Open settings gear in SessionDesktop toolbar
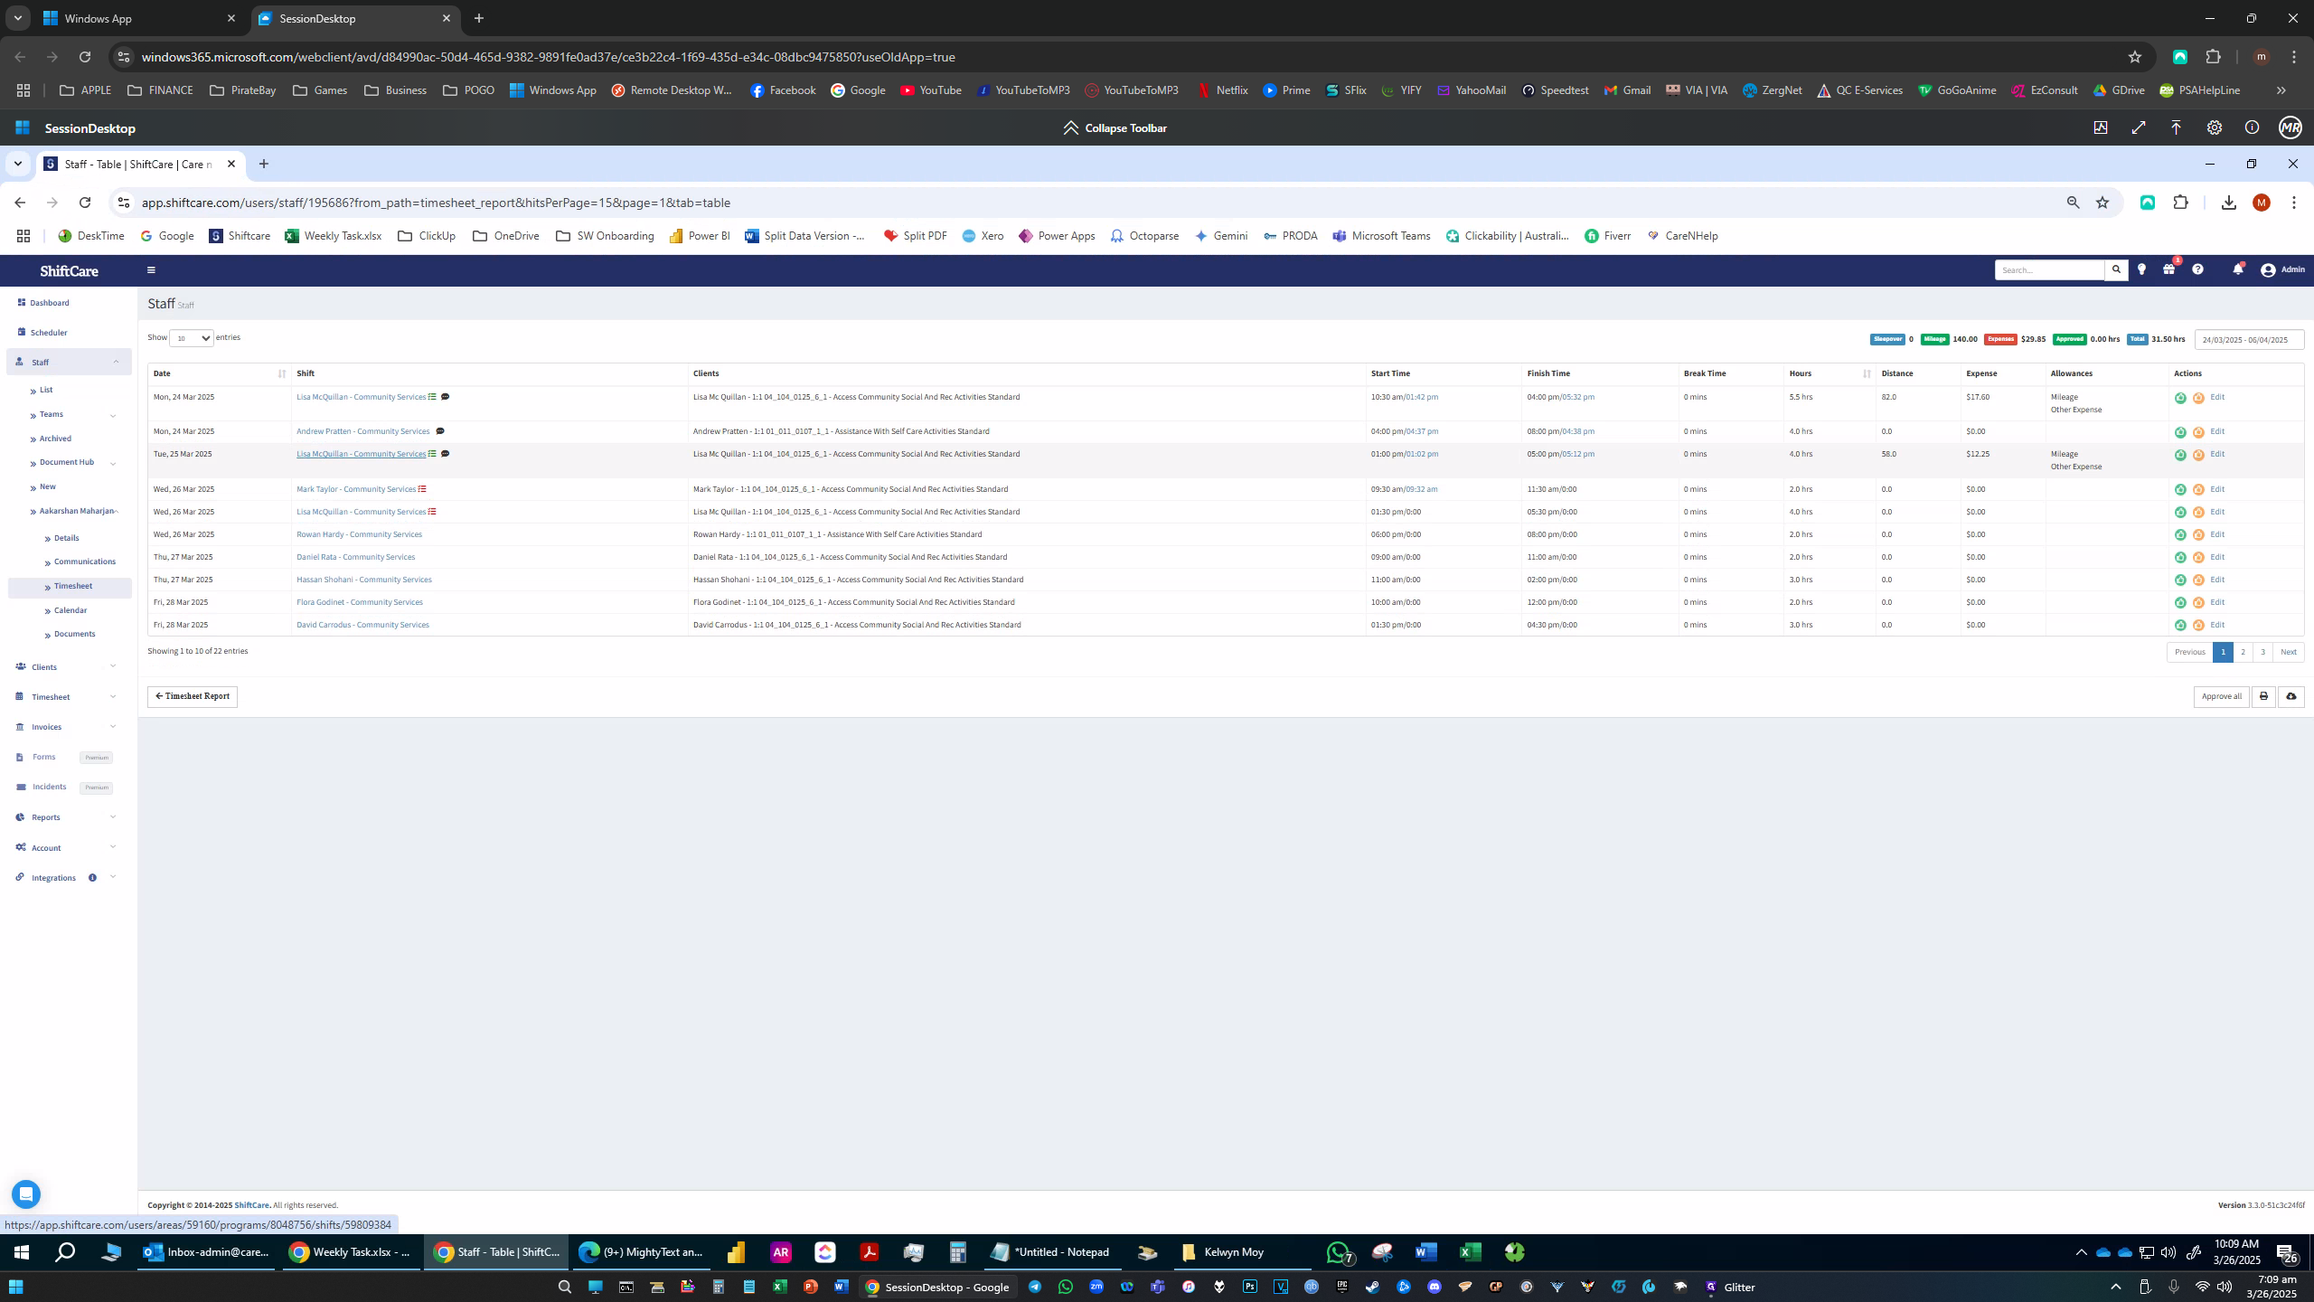 2214,127
